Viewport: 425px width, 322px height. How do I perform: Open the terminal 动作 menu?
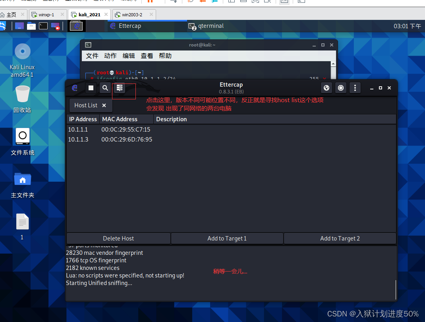(110, 56)
